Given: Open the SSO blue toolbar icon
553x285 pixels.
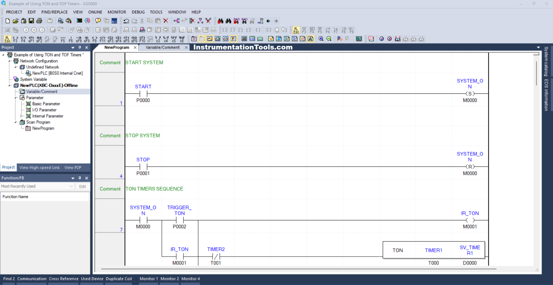Looking at the screenshot, I should (114, 21).
